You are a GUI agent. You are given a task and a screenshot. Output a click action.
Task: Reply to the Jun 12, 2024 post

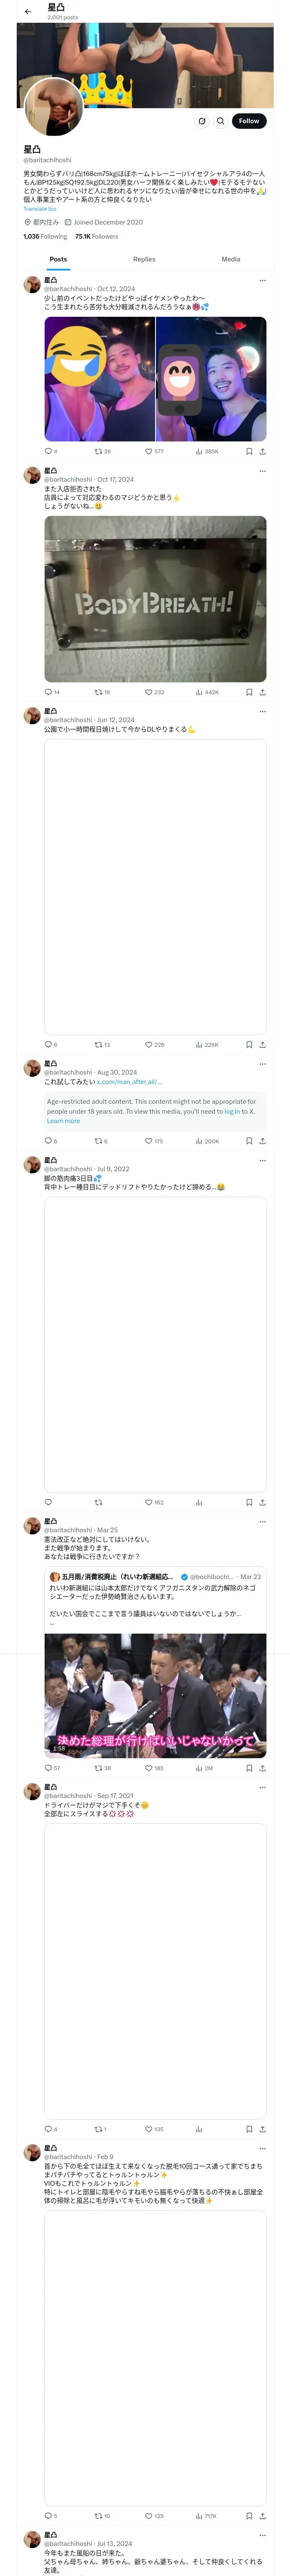coord(48,1044)
